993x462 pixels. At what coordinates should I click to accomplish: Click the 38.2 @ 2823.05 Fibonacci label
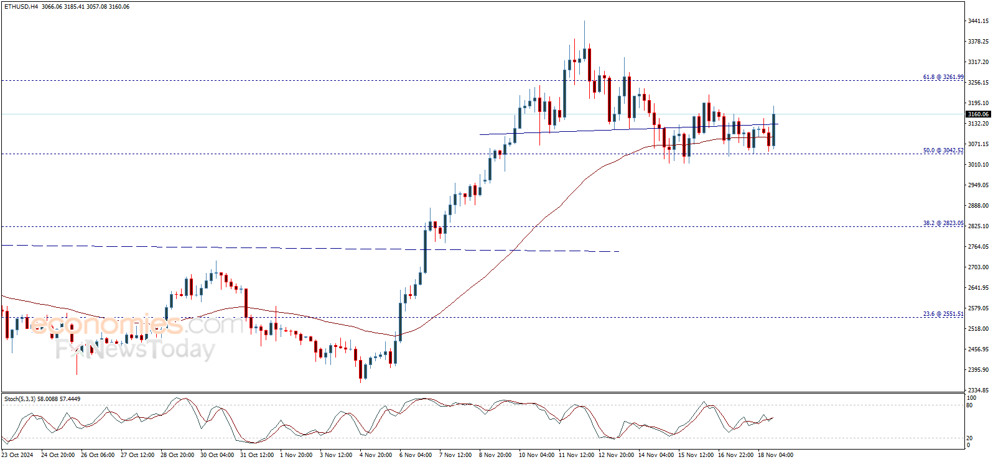(943, 223)
